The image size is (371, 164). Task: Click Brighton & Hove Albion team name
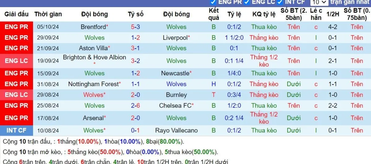(94, 58)
